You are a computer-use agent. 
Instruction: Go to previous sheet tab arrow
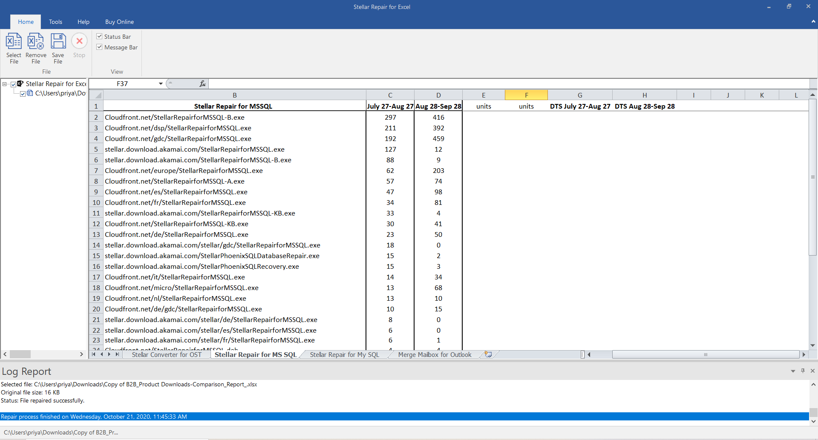click(x=101, y=354)
